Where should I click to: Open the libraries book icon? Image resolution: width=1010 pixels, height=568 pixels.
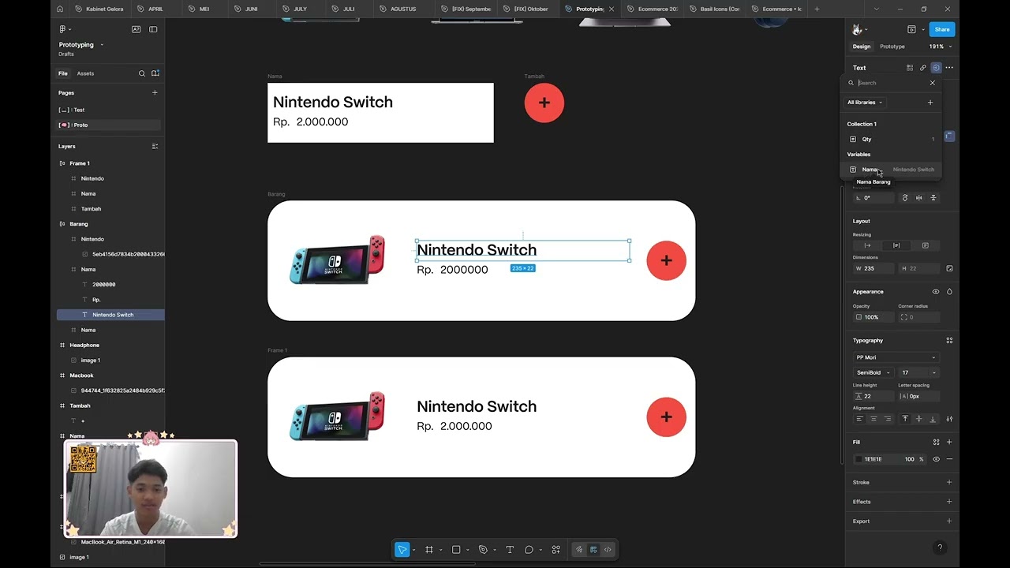click(x=155, y=73)
